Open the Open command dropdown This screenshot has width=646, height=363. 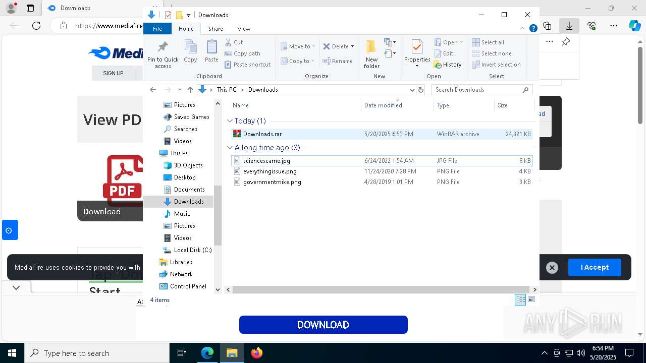tap(461, 42)
